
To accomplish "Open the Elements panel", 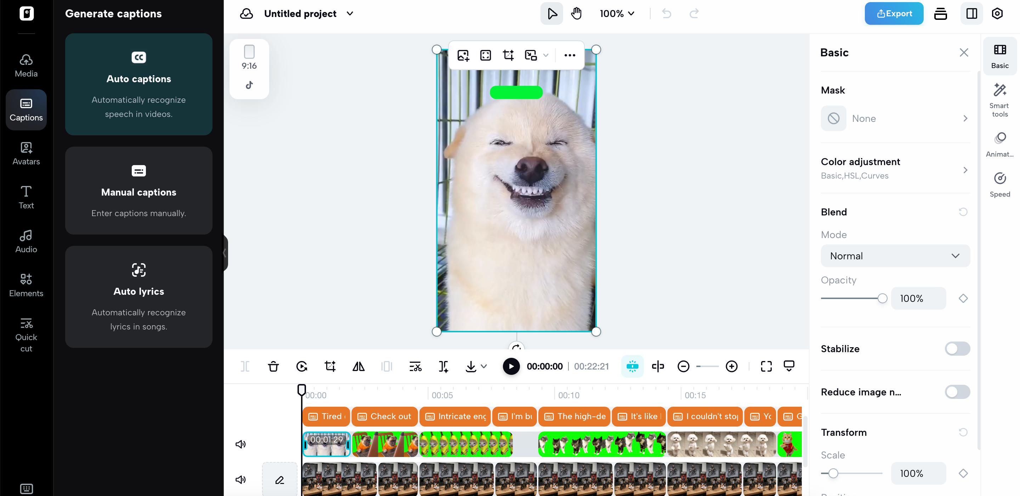I will coord(25,284).
